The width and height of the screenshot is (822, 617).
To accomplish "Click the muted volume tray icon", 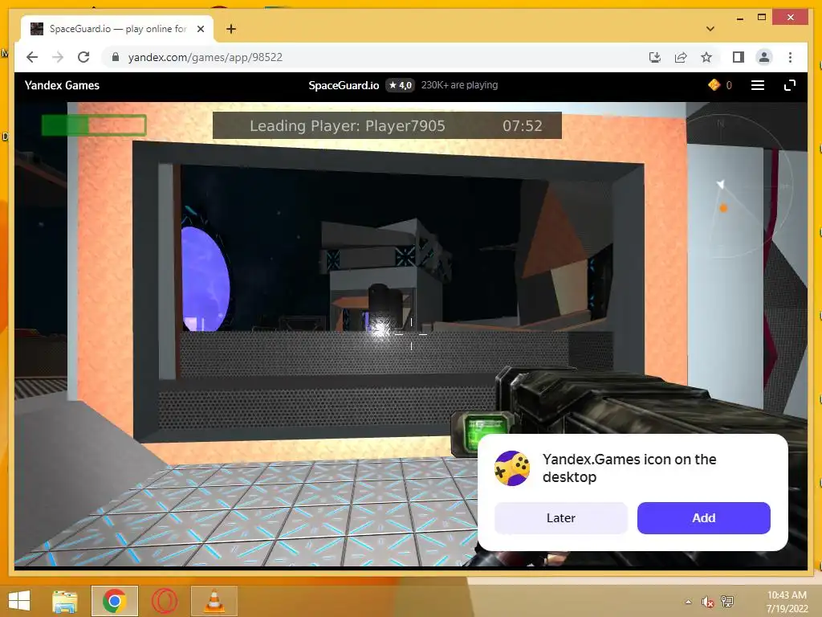I will [x=708, y=602].
